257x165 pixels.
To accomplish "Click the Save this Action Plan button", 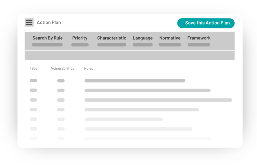I will point(206,23).
